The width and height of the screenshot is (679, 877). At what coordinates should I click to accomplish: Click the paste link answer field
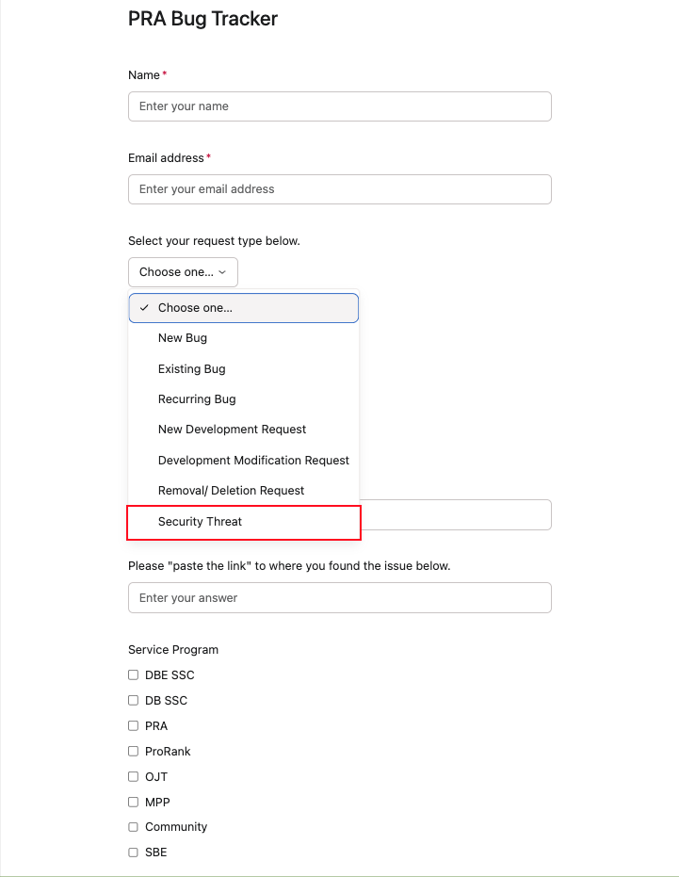[x=339, y=598]
